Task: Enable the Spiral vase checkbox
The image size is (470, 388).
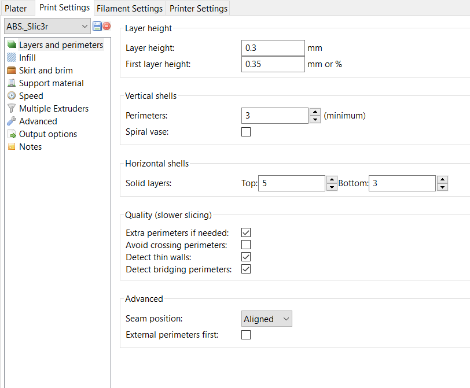Action: click(x=246, y=132)
